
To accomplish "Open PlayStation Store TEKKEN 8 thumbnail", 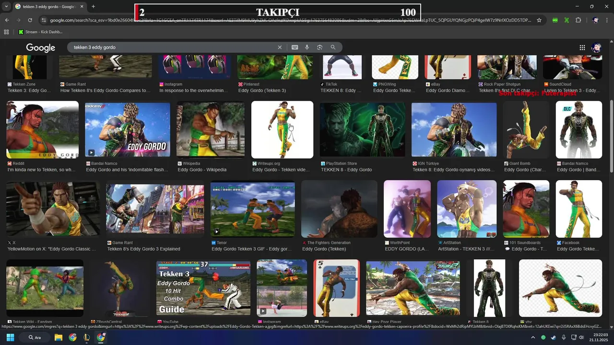I will [x=362, y=129].
